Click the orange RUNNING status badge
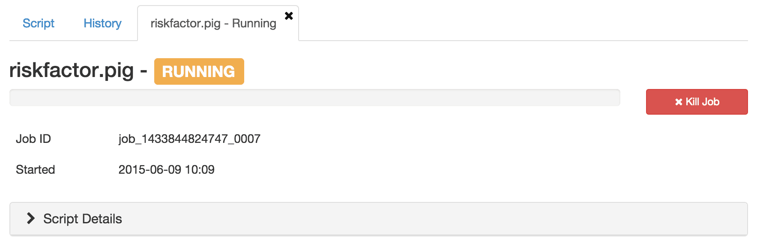 click(x=199, y=71)
